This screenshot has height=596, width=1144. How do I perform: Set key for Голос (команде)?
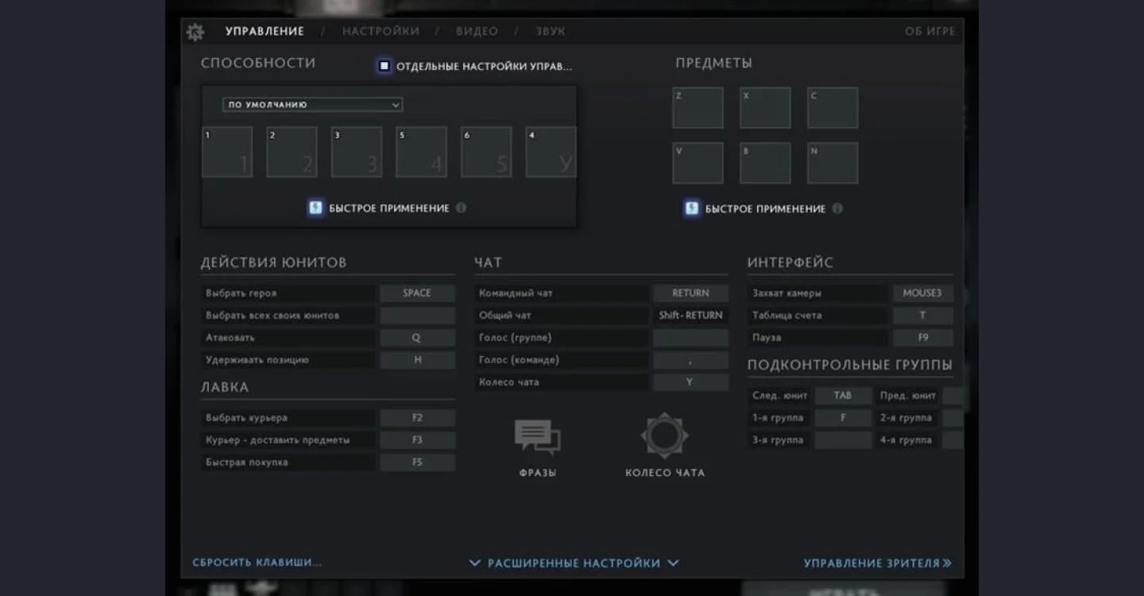click(690, 360)
